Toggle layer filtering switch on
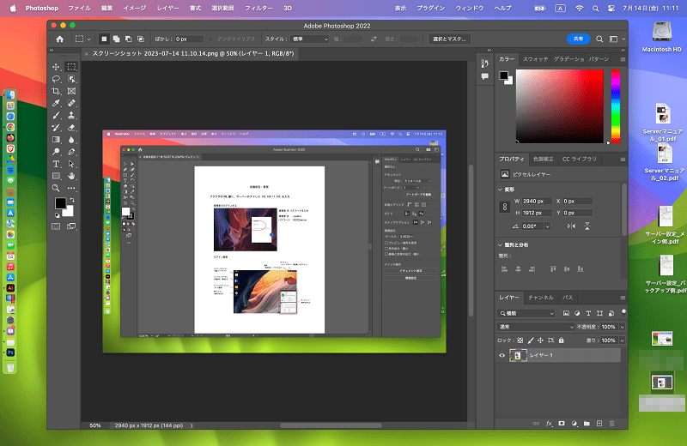Screen dimensions: 687x446 623,312
